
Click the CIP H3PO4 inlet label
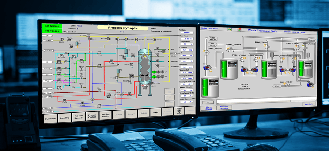click(212, 44)
